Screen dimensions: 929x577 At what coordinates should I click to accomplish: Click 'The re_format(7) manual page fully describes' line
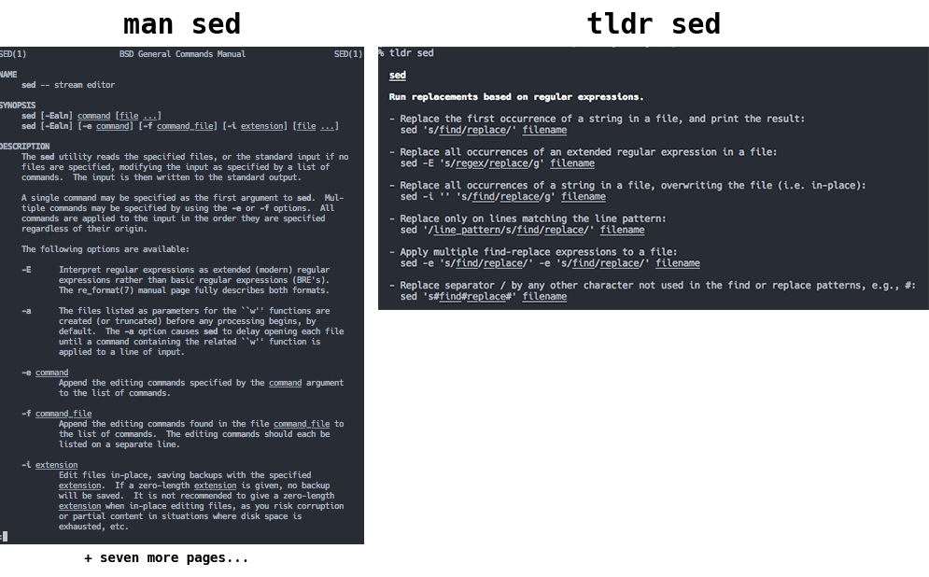[x=194, y=290]
